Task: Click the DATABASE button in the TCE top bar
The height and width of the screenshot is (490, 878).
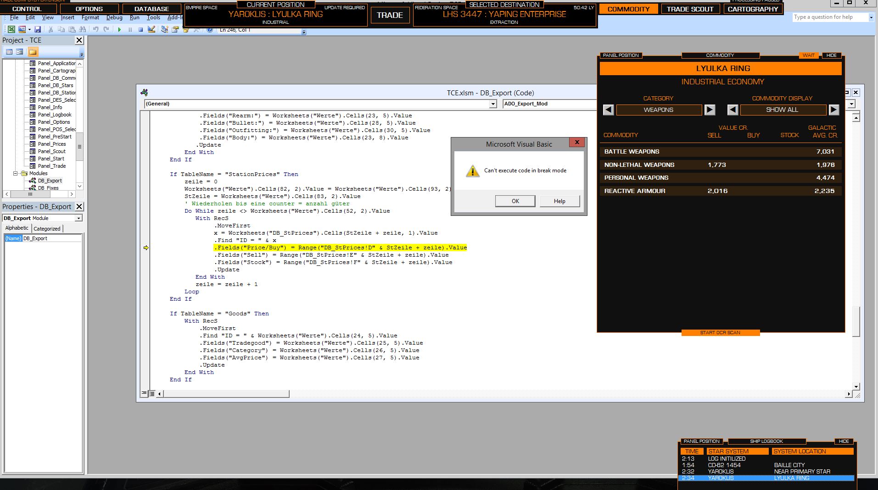Action: coord(151,9)
